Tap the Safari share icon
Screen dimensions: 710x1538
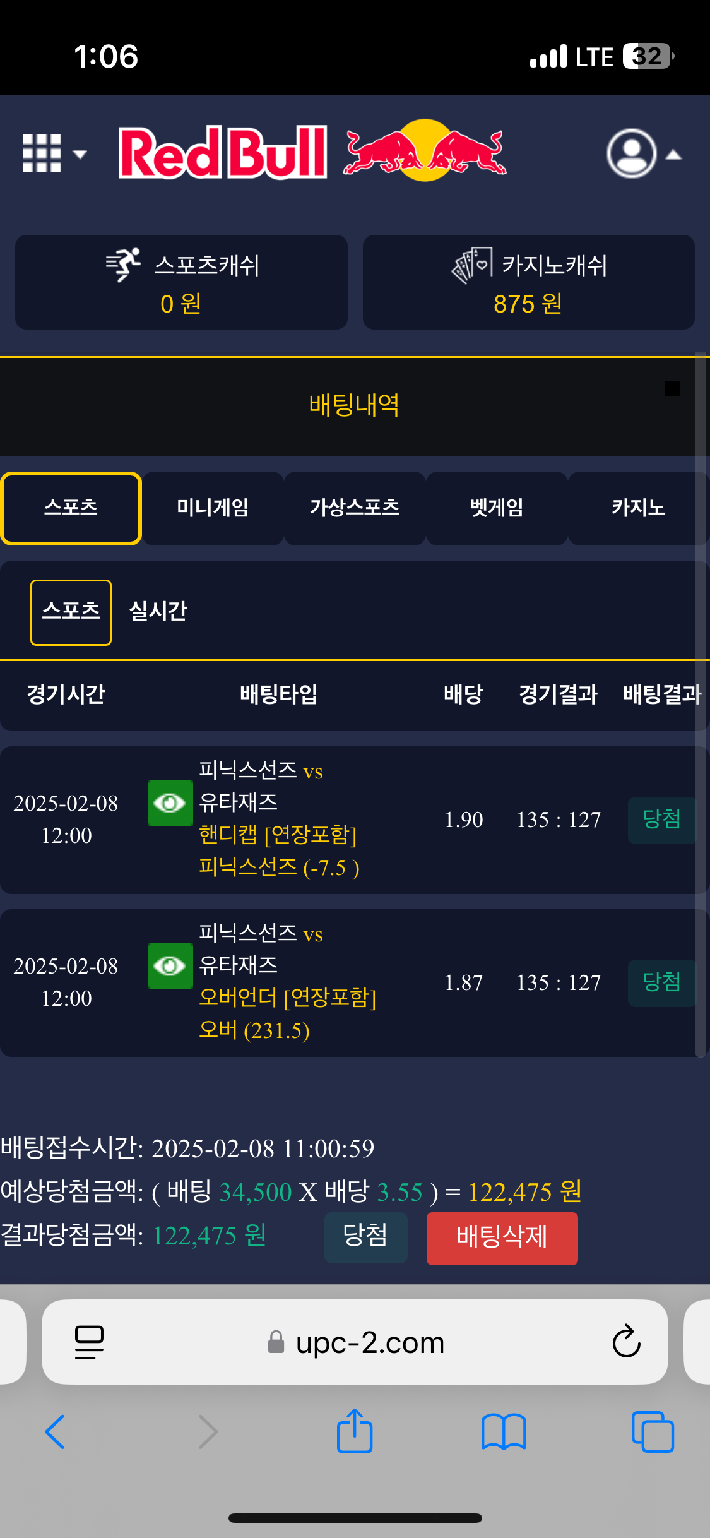click(x=355, y=1431)
